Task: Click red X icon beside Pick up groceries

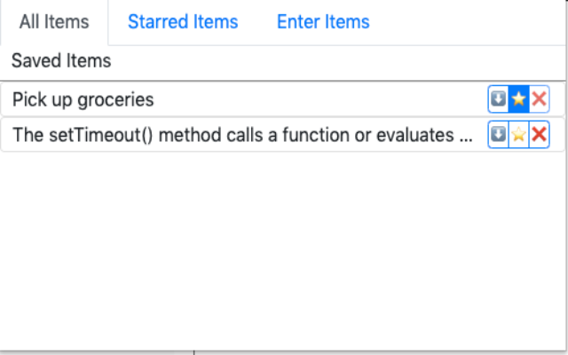Action: pos(540,99)
